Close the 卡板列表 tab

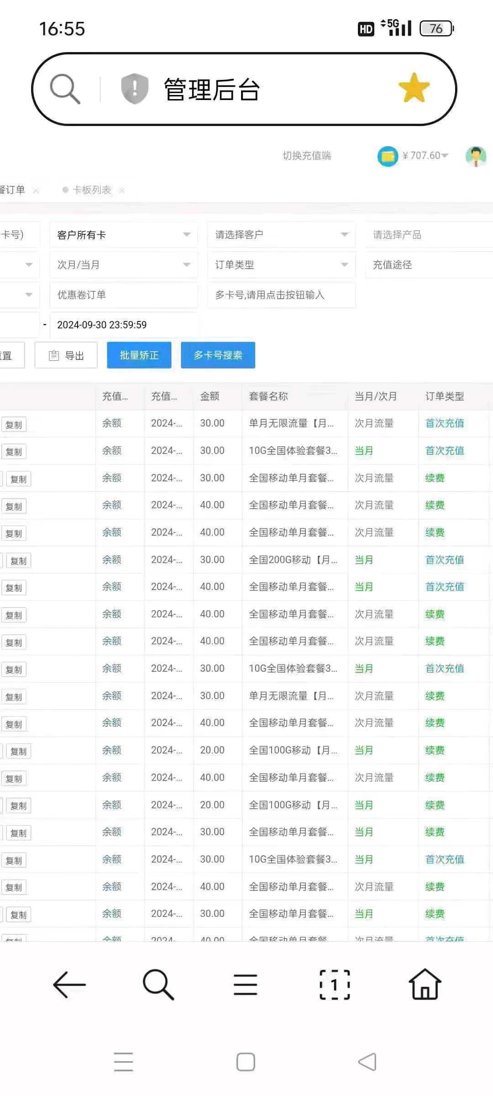coord(122,190)
